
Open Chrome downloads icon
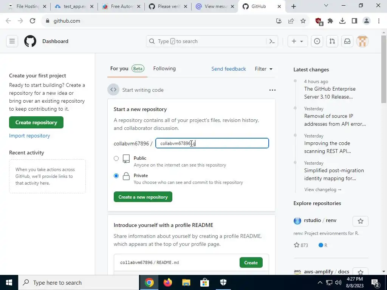tap(342, 21)
